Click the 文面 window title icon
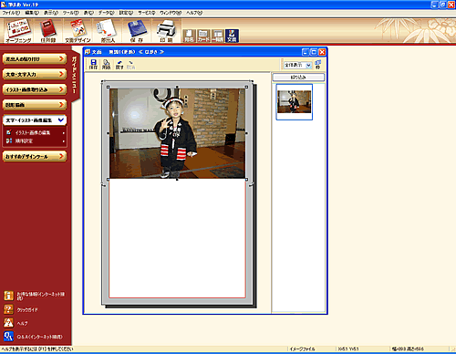Image resolution: width=456 pixels, height=354 pixels. pyautogui.click(x=88, y=52)
